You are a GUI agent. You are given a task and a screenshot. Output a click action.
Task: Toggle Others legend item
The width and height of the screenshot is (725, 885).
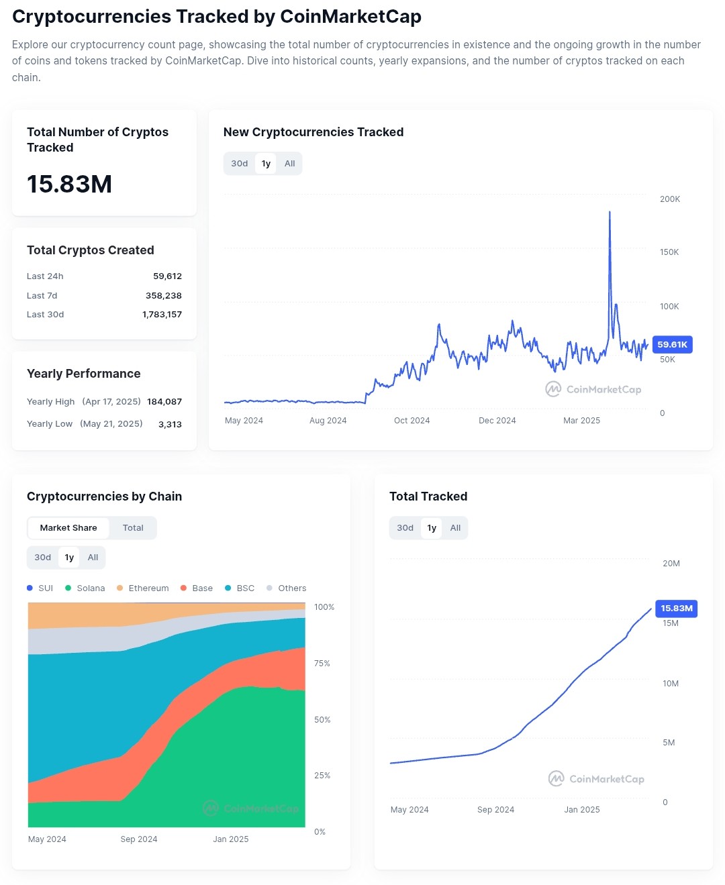click(287, 588)
